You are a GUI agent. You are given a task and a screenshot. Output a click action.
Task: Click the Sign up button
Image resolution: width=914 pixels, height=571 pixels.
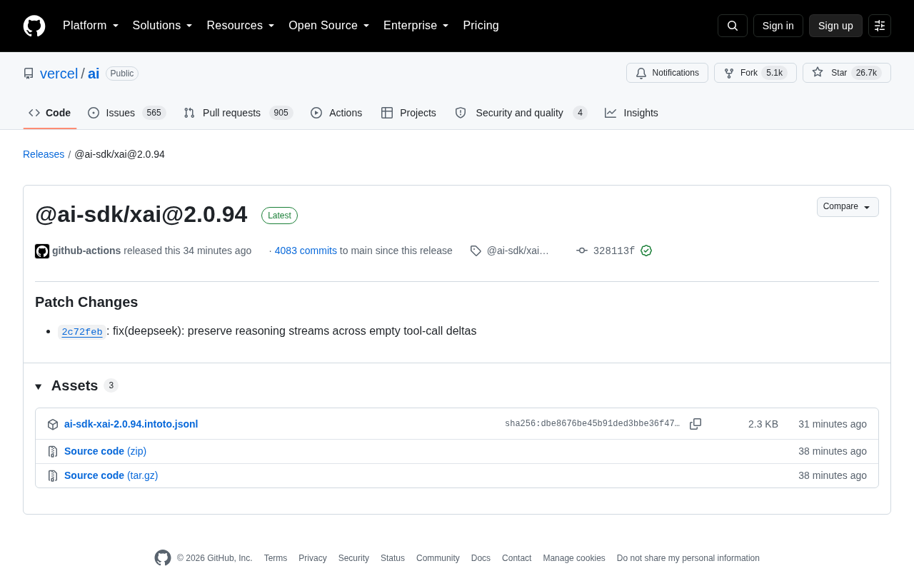click(835, 26)
